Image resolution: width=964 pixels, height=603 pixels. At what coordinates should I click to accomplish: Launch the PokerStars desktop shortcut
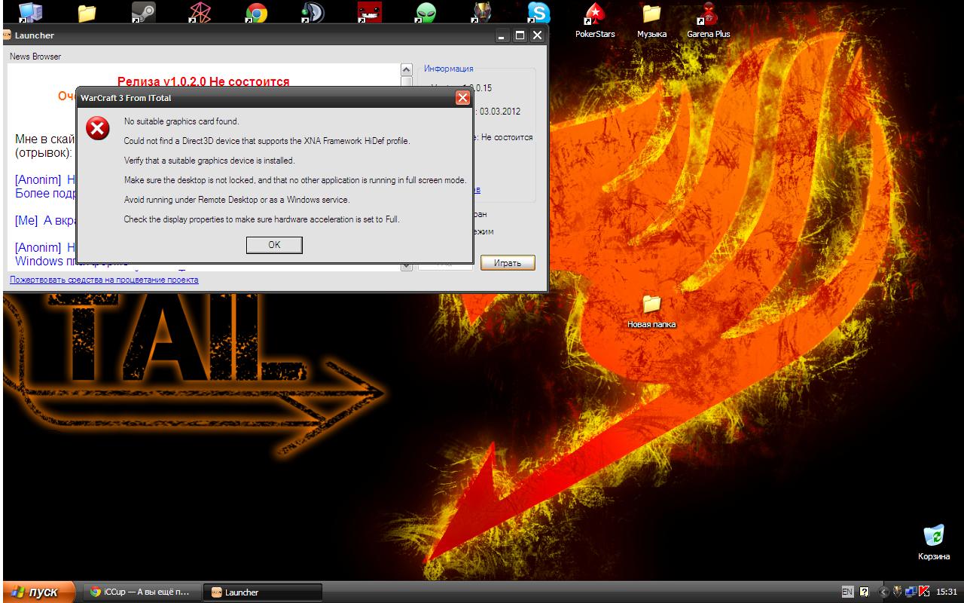click(x=595, y=20)
